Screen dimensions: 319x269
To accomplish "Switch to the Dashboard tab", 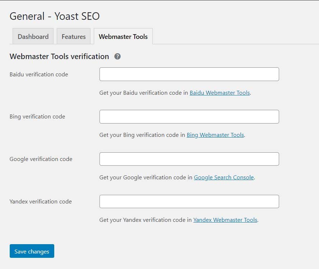I will [x=33, y=36].
